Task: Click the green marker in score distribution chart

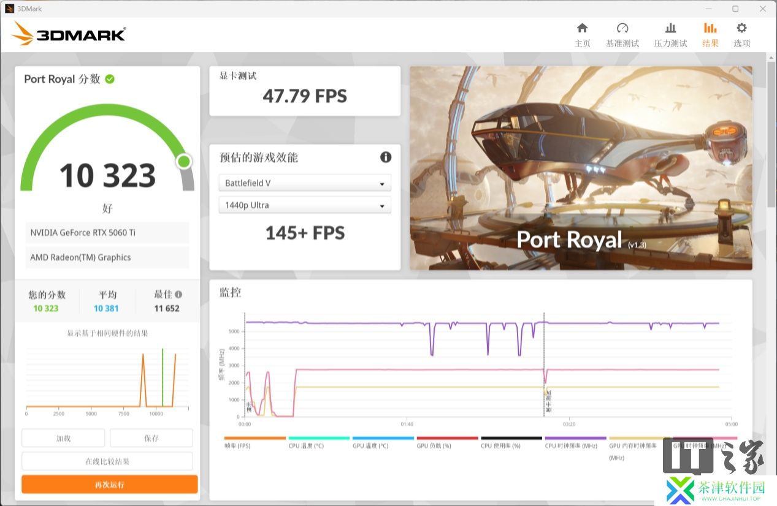Action: 163,377
